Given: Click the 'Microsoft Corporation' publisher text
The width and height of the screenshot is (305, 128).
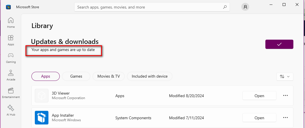Looking at the screenshot, I should tap(69, 98).
